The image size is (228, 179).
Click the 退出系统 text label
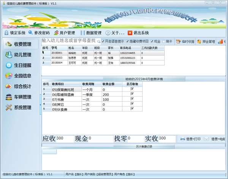click(141, 33)
